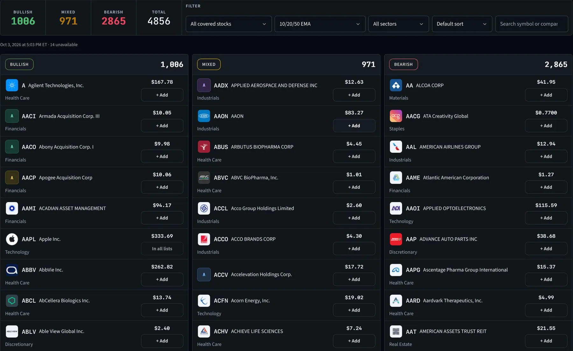The height and width of the screenshot is (351, 573).
Task: Click the AMERICAN ASSETS TRUST REIT name
Action: (453, 331)
